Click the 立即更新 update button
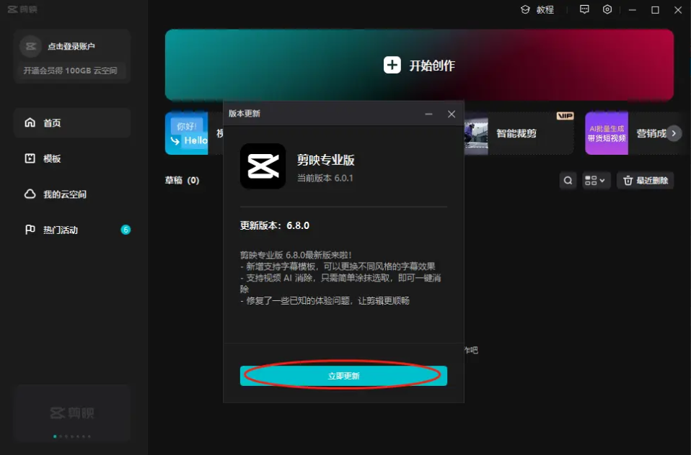This screenshot has height=455, width=691. click(343, 376)
